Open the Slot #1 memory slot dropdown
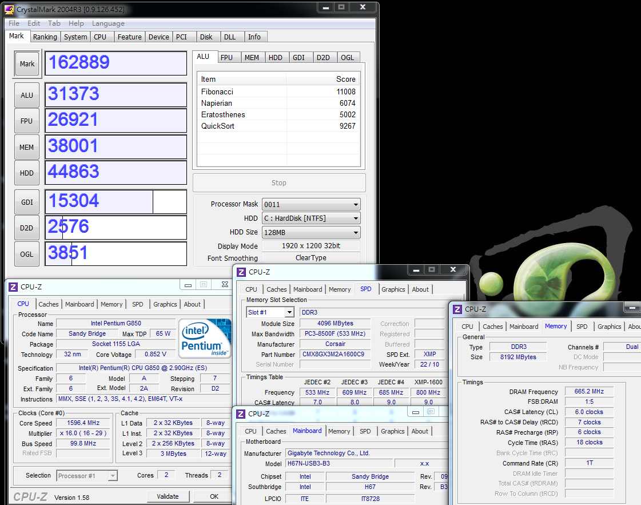The image size is (641, 505). tap(289, 312)
